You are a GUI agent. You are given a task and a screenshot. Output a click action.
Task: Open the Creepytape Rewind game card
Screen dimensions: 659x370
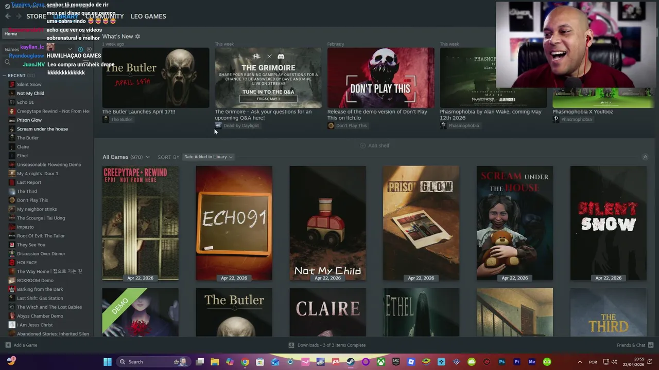tap(141, 223)
